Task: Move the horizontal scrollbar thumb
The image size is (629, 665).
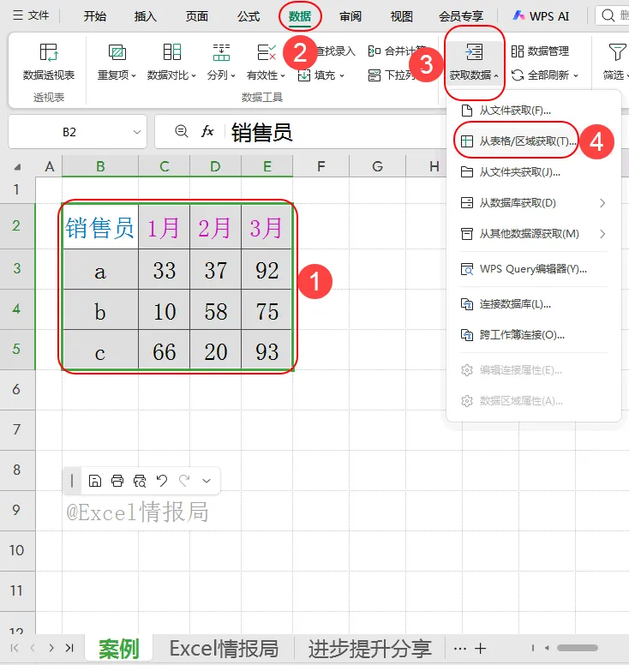Action: pyautogui.click(x=578, y=648)
